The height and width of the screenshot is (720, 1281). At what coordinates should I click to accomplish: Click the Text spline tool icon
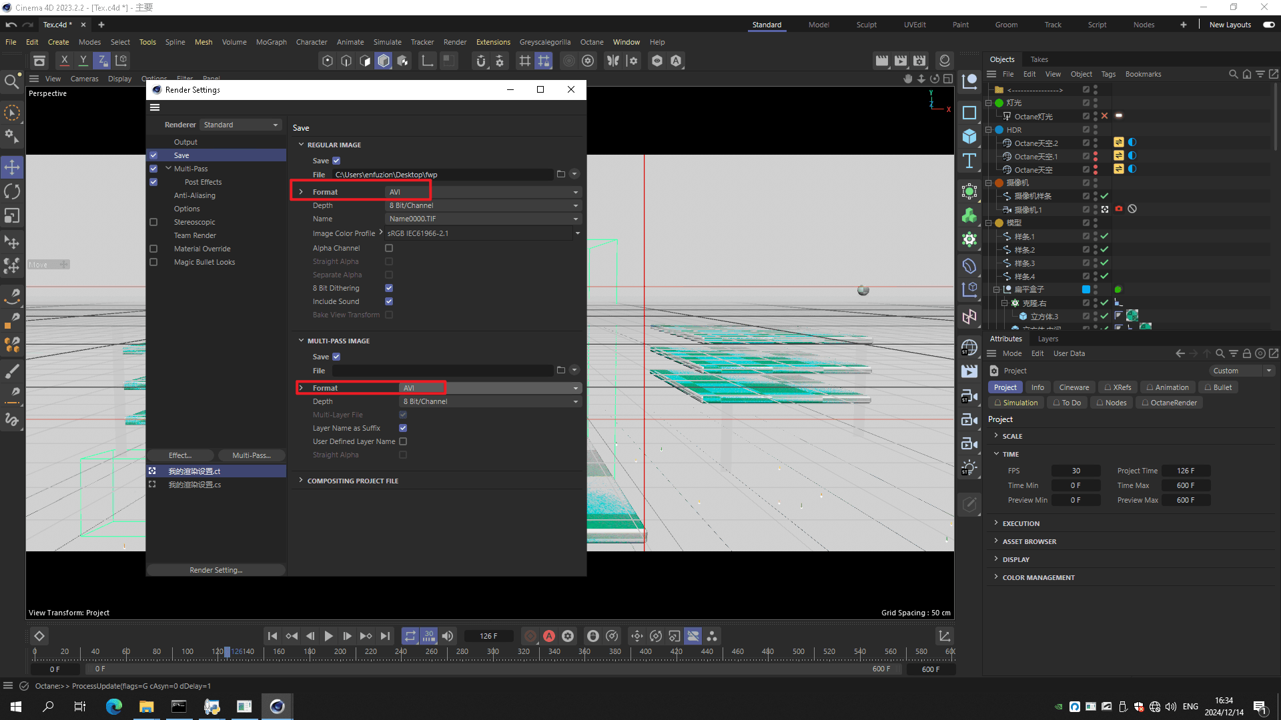point(969,161)
